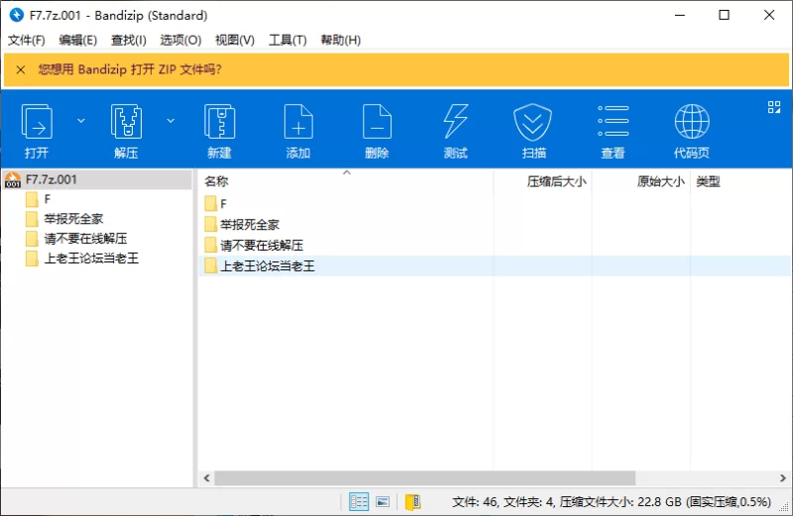This screenshot has height=516, width=793.
Task: Click the status bar file count text
Action: tap(611, 502)
